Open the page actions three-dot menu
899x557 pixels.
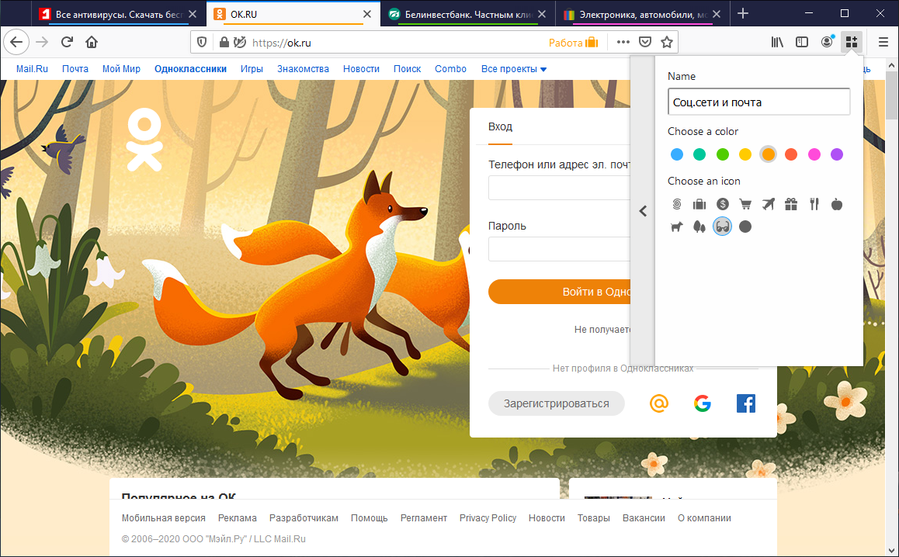pos(623,42)
